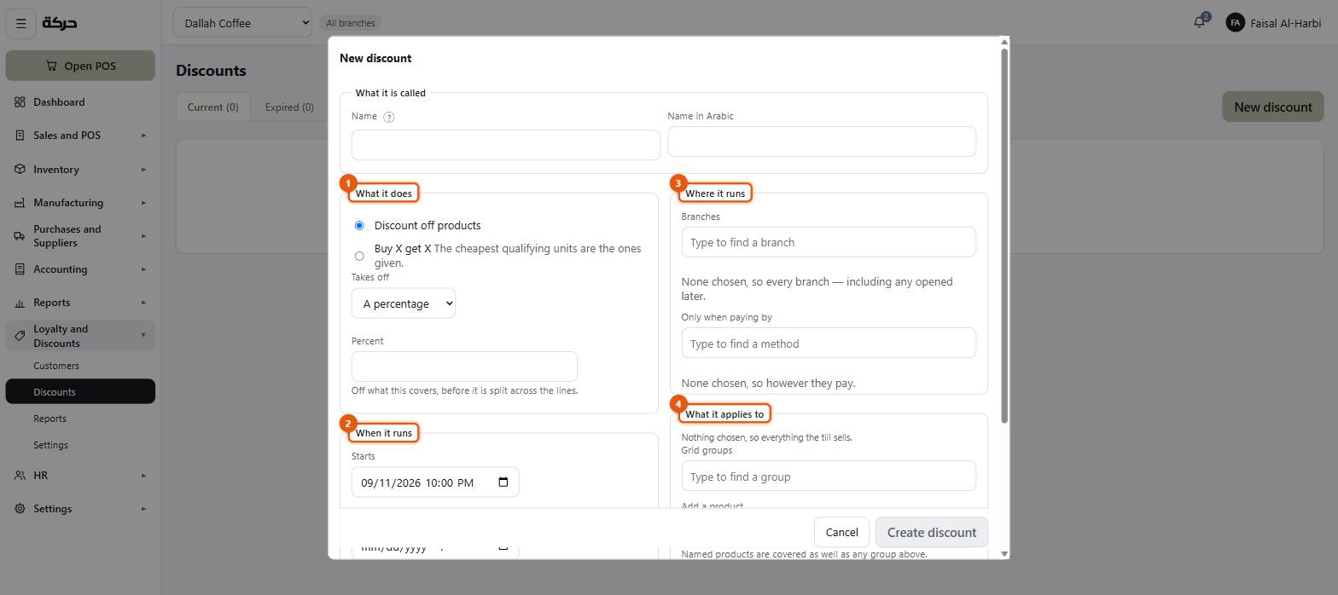Click Faisal Al-Harbi user name
Viewport: 1338px width, 595px height.
tap(1285, 23)
